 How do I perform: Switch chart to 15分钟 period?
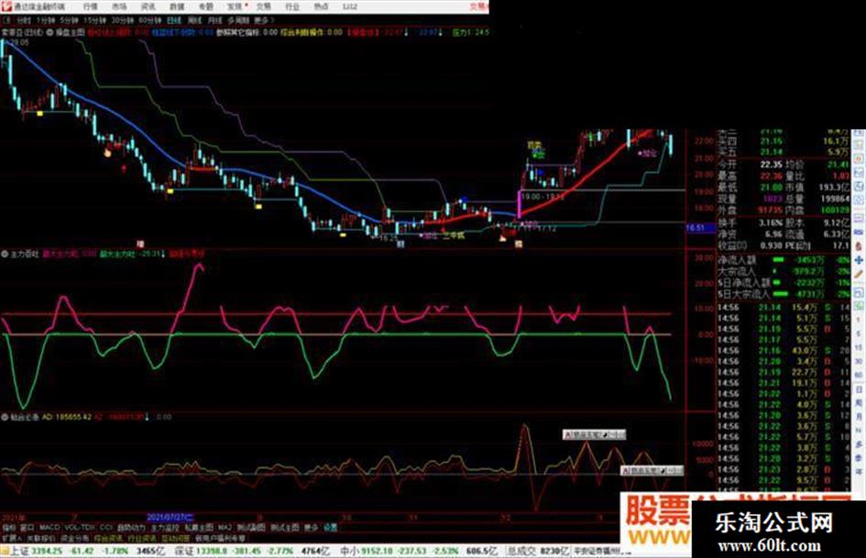(x=94, y=20)
